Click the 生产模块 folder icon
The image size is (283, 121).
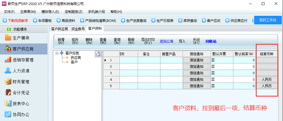point(8,38)
